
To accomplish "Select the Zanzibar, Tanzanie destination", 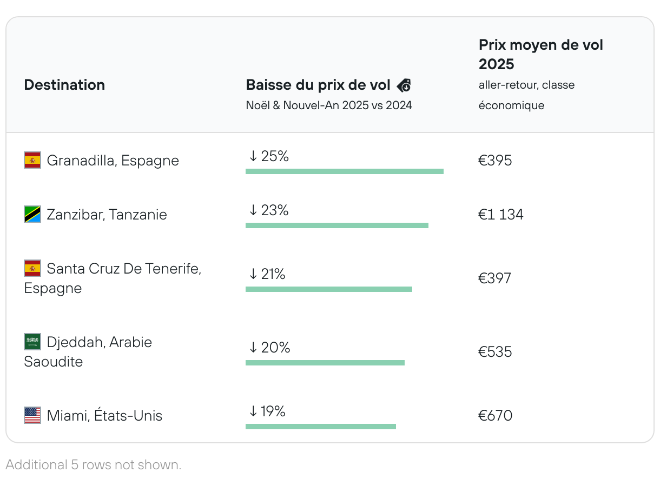I will 107,215.
